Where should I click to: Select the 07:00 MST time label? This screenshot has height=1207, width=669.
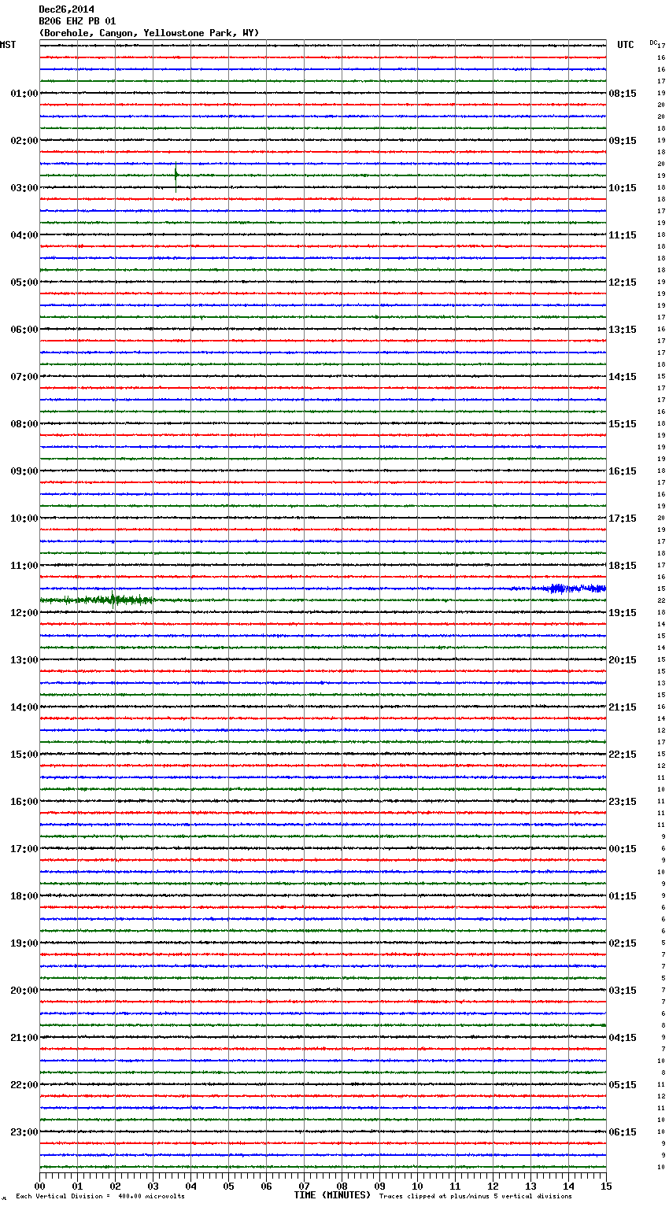(24, 377)
